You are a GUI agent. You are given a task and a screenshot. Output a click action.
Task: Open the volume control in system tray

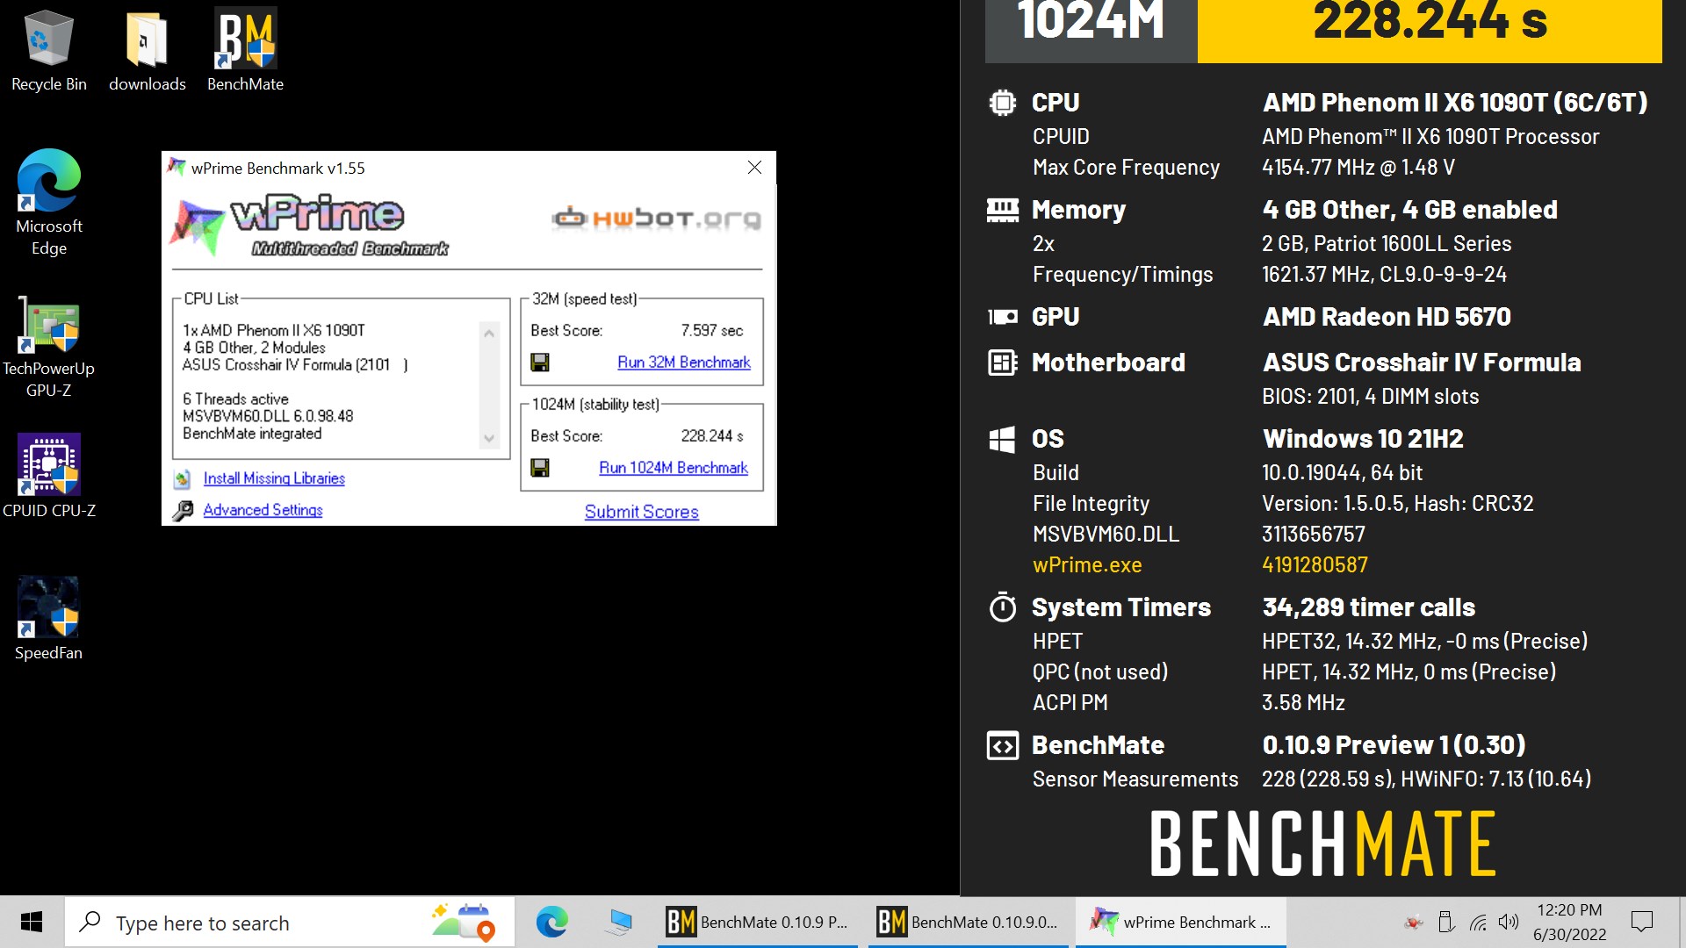pyautogui.click(x=1509, y=923)
